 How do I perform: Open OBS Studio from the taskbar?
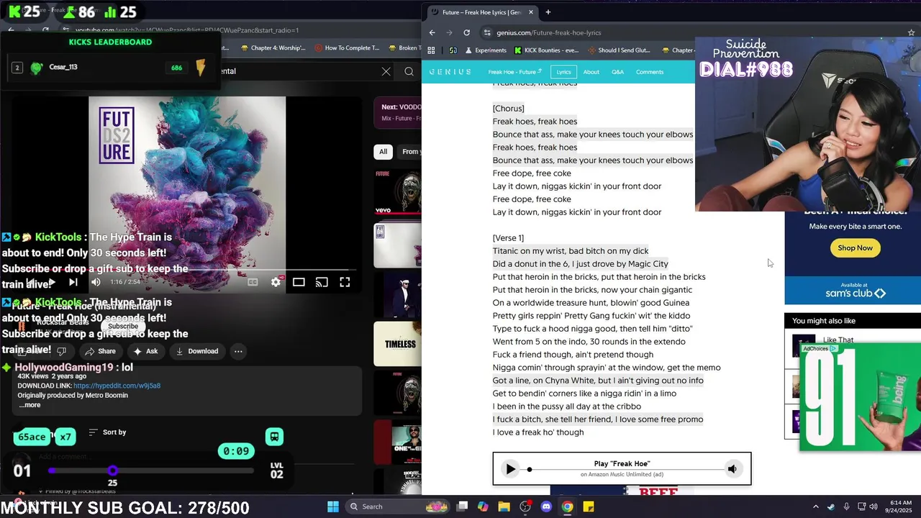pyautogui.click(x=525, y=506)
